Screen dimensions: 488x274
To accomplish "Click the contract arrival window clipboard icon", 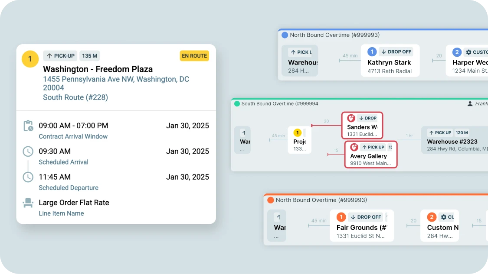I will (28, 126).
